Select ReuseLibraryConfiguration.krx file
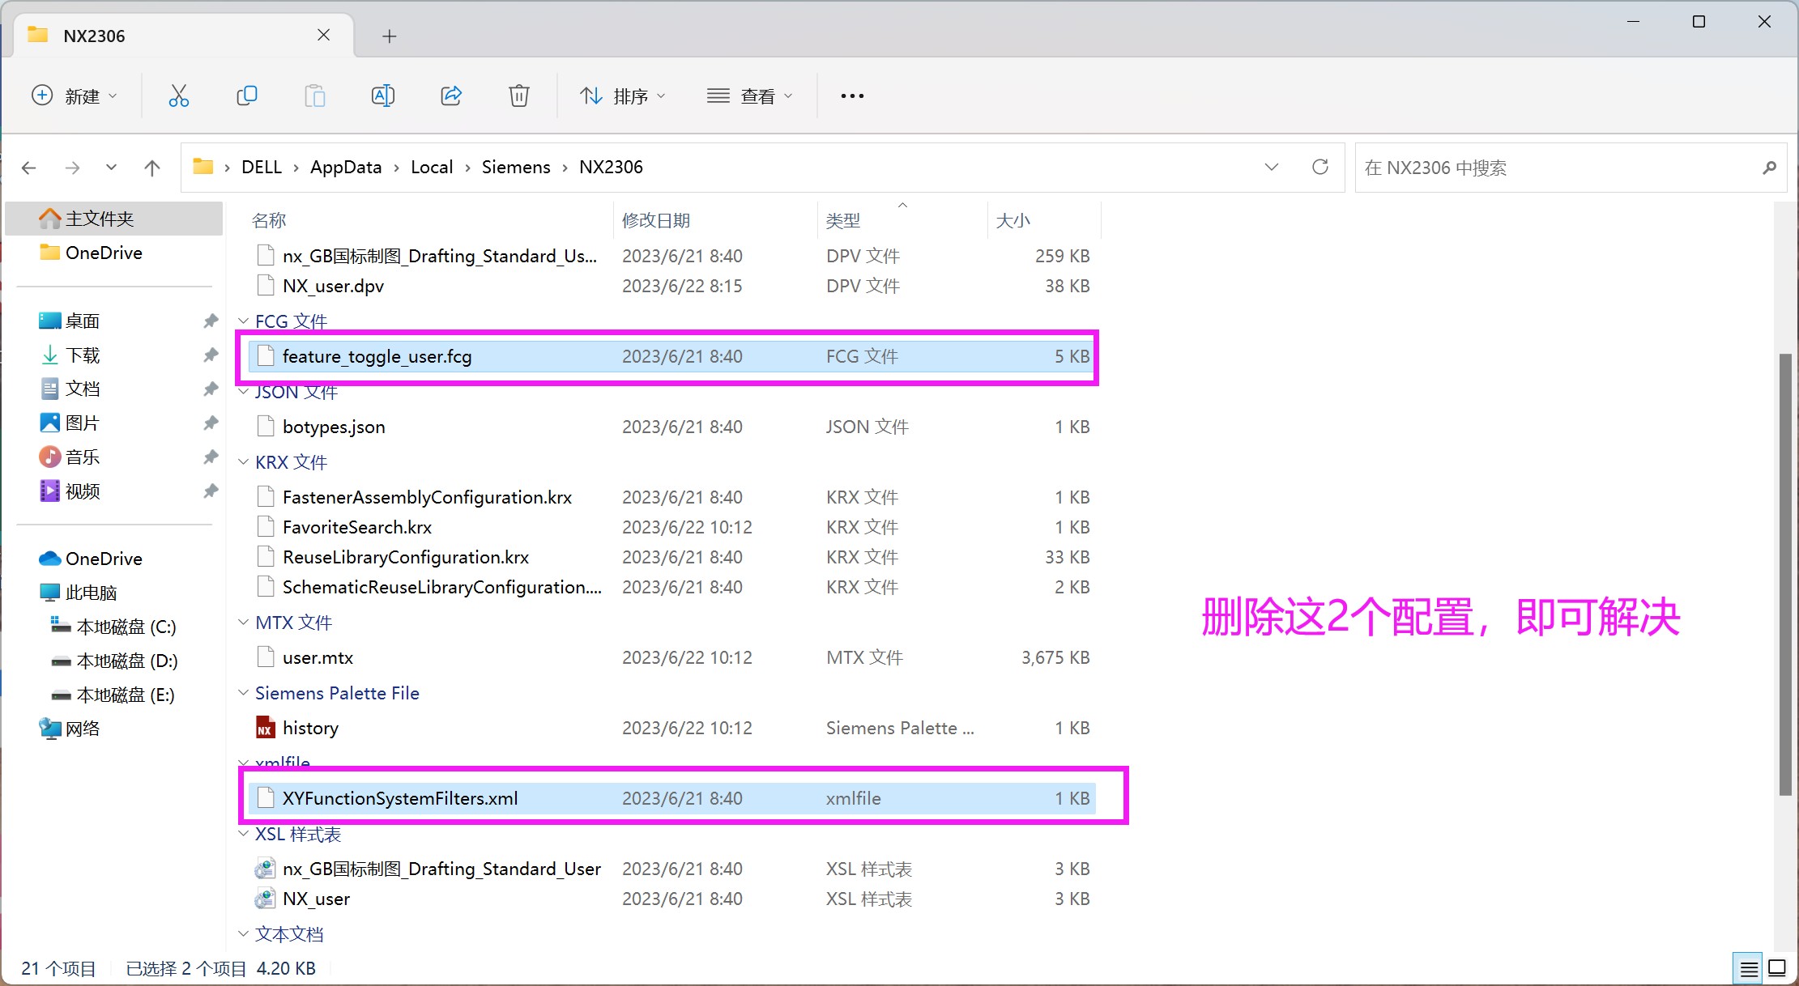The image size is (1799, 986). (x=672, y=557)
